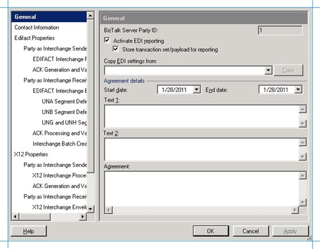Click tree horizontal scroll right arrow
Viewport: 320px width, 249px height.
(x=83, y=216)
